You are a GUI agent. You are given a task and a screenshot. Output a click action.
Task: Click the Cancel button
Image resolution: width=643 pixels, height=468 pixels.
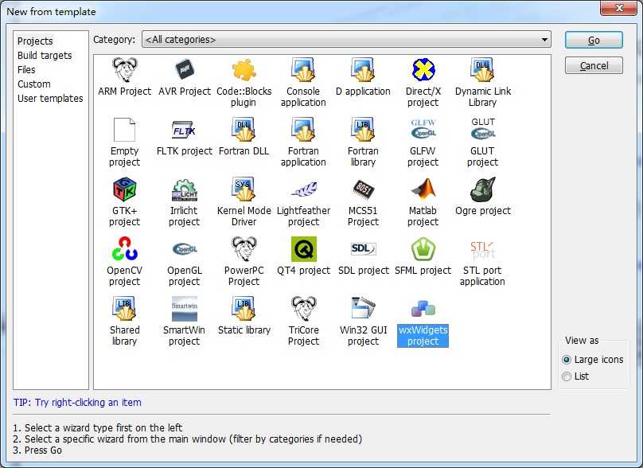pos(594,65)
